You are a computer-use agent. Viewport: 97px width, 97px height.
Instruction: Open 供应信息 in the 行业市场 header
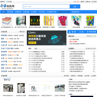pyautogui.click(x=66, y=76)
